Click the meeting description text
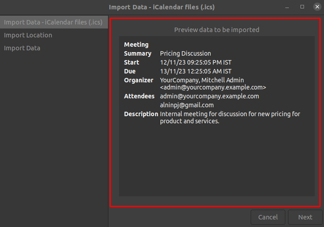The width and height of the screenshot is (324, 227). click(230, 118)
